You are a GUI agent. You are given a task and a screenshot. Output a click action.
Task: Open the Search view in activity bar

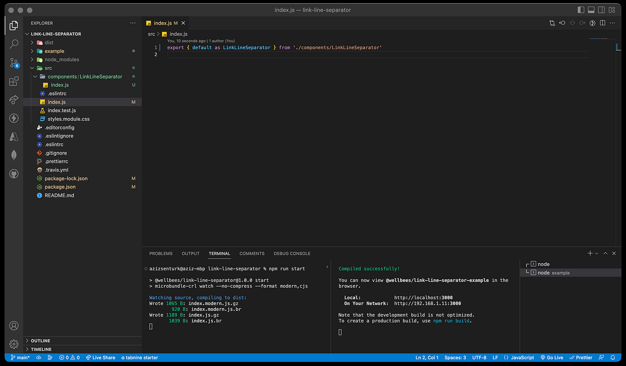pos(14,44)
